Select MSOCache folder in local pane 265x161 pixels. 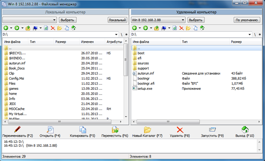[x=17, y=109]
